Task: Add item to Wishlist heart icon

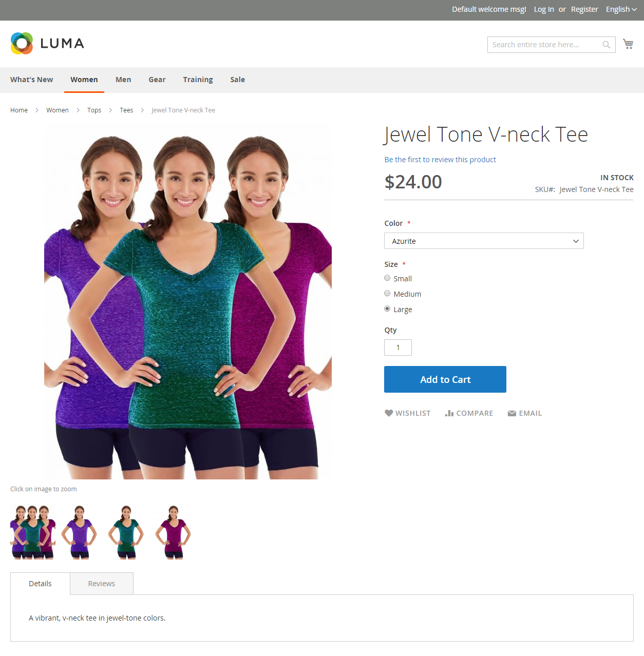Action: [389, 413]
